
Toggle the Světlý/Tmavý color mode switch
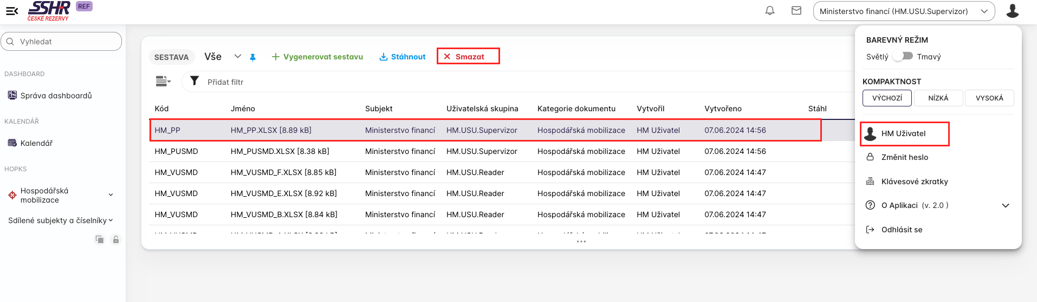click(903, 56)
